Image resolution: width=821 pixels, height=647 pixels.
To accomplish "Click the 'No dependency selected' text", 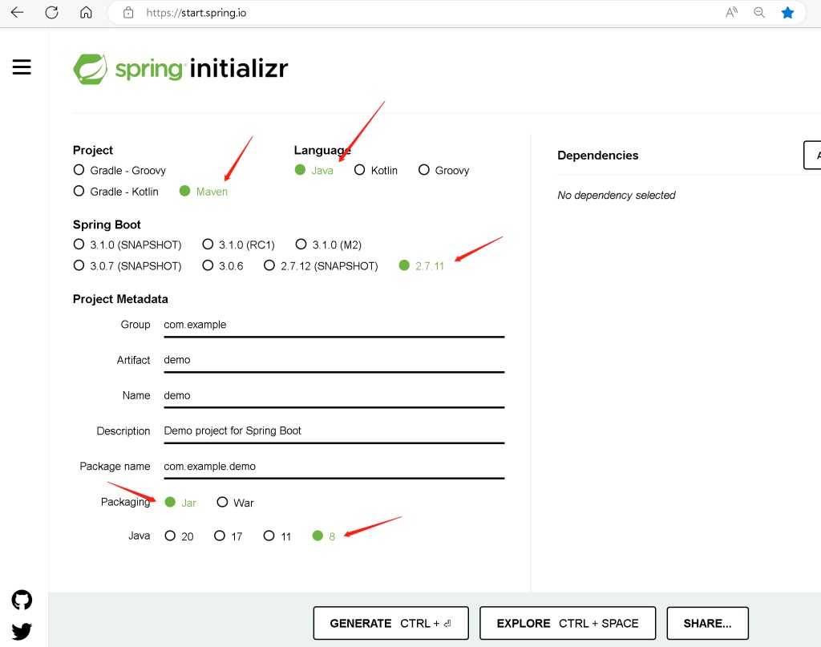I will click(x=617, y=196).
